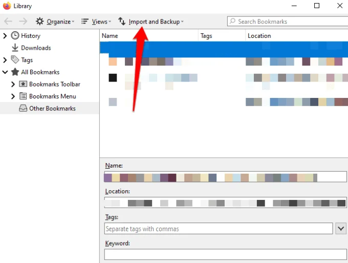Click the Views list icon
This screenshot has height=263, width=348.
85,22
